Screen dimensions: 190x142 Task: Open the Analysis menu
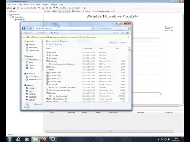54,5
